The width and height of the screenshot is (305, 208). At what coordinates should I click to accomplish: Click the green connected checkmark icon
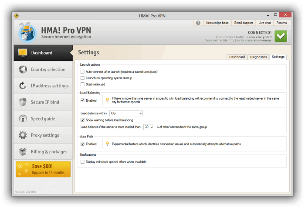281,36
